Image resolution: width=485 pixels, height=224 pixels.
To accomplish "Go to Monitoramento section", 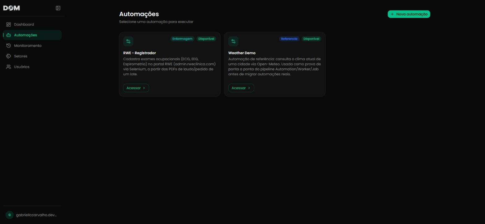I will 32,46.
